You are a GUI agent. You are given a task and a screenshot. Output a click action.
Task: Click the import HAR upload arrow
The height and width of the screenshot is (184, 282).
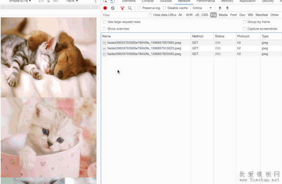point(220,8)
